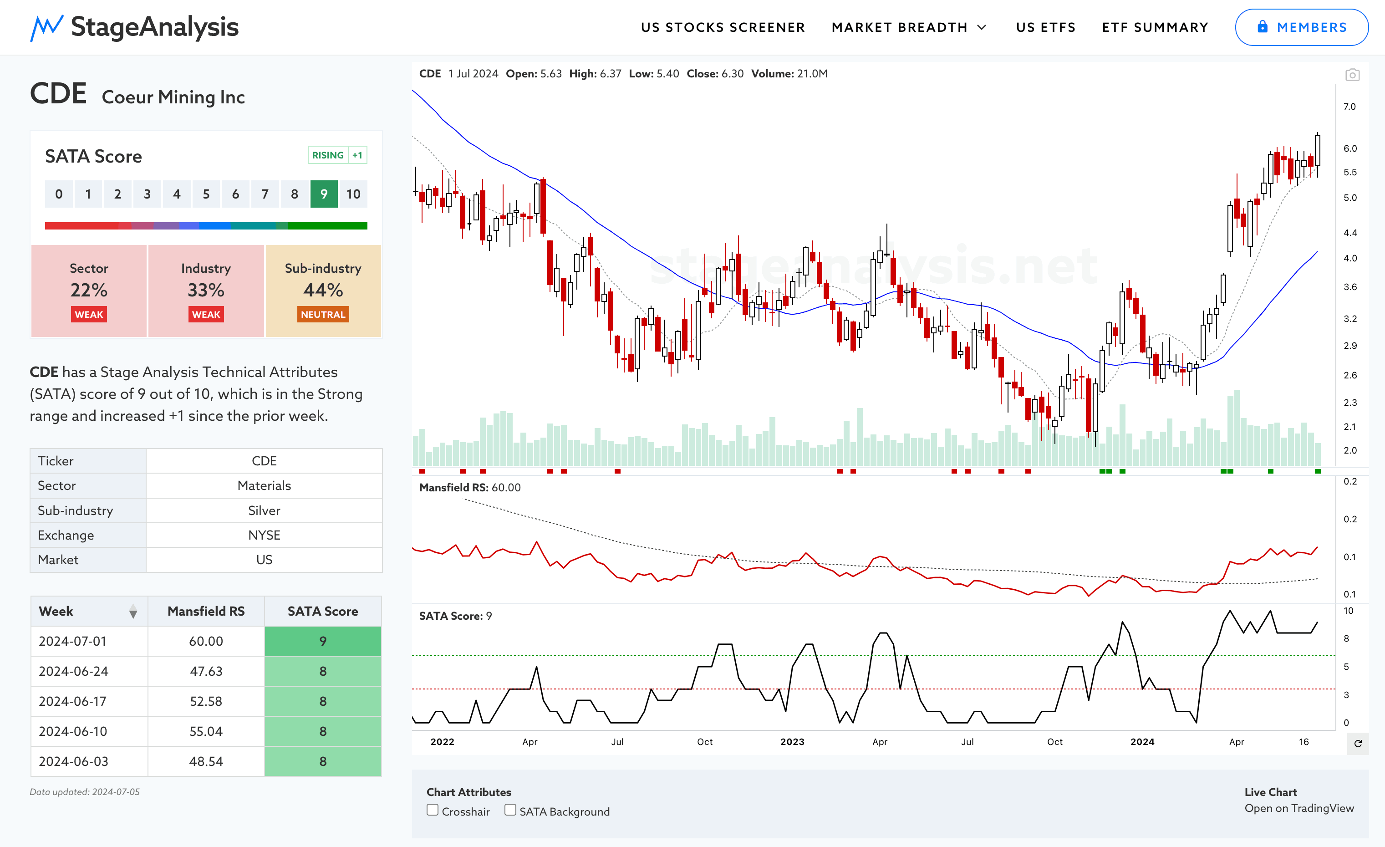This screenshot has height=847, width=1385.
Task: Click Mansfield RS value 48.54
Action: (x=206, y=761)
